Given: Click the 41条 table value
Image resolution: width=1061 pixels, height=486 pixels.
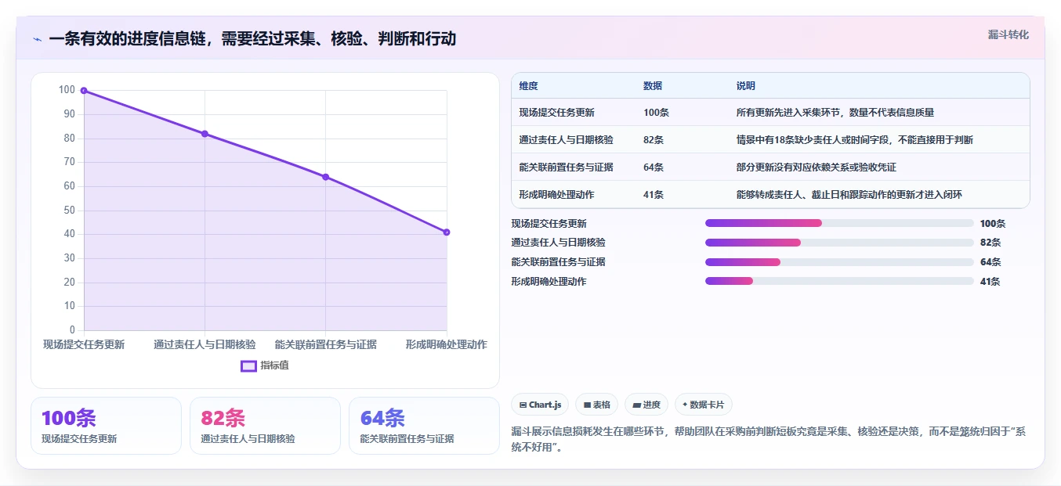Looking at the screenshot, I should click(654, 195).
